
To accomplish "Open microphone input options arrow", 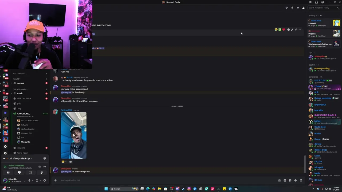I will pyautogui.click(x=33, y=181).
